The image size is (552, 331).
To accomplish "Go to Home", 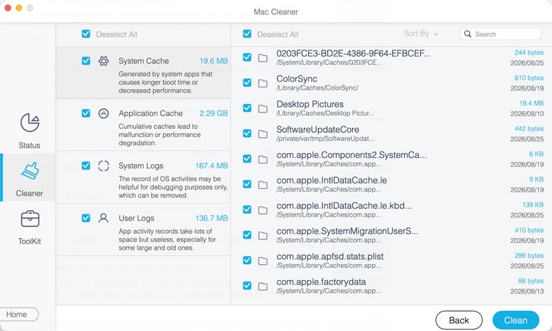I will [18, 314].
